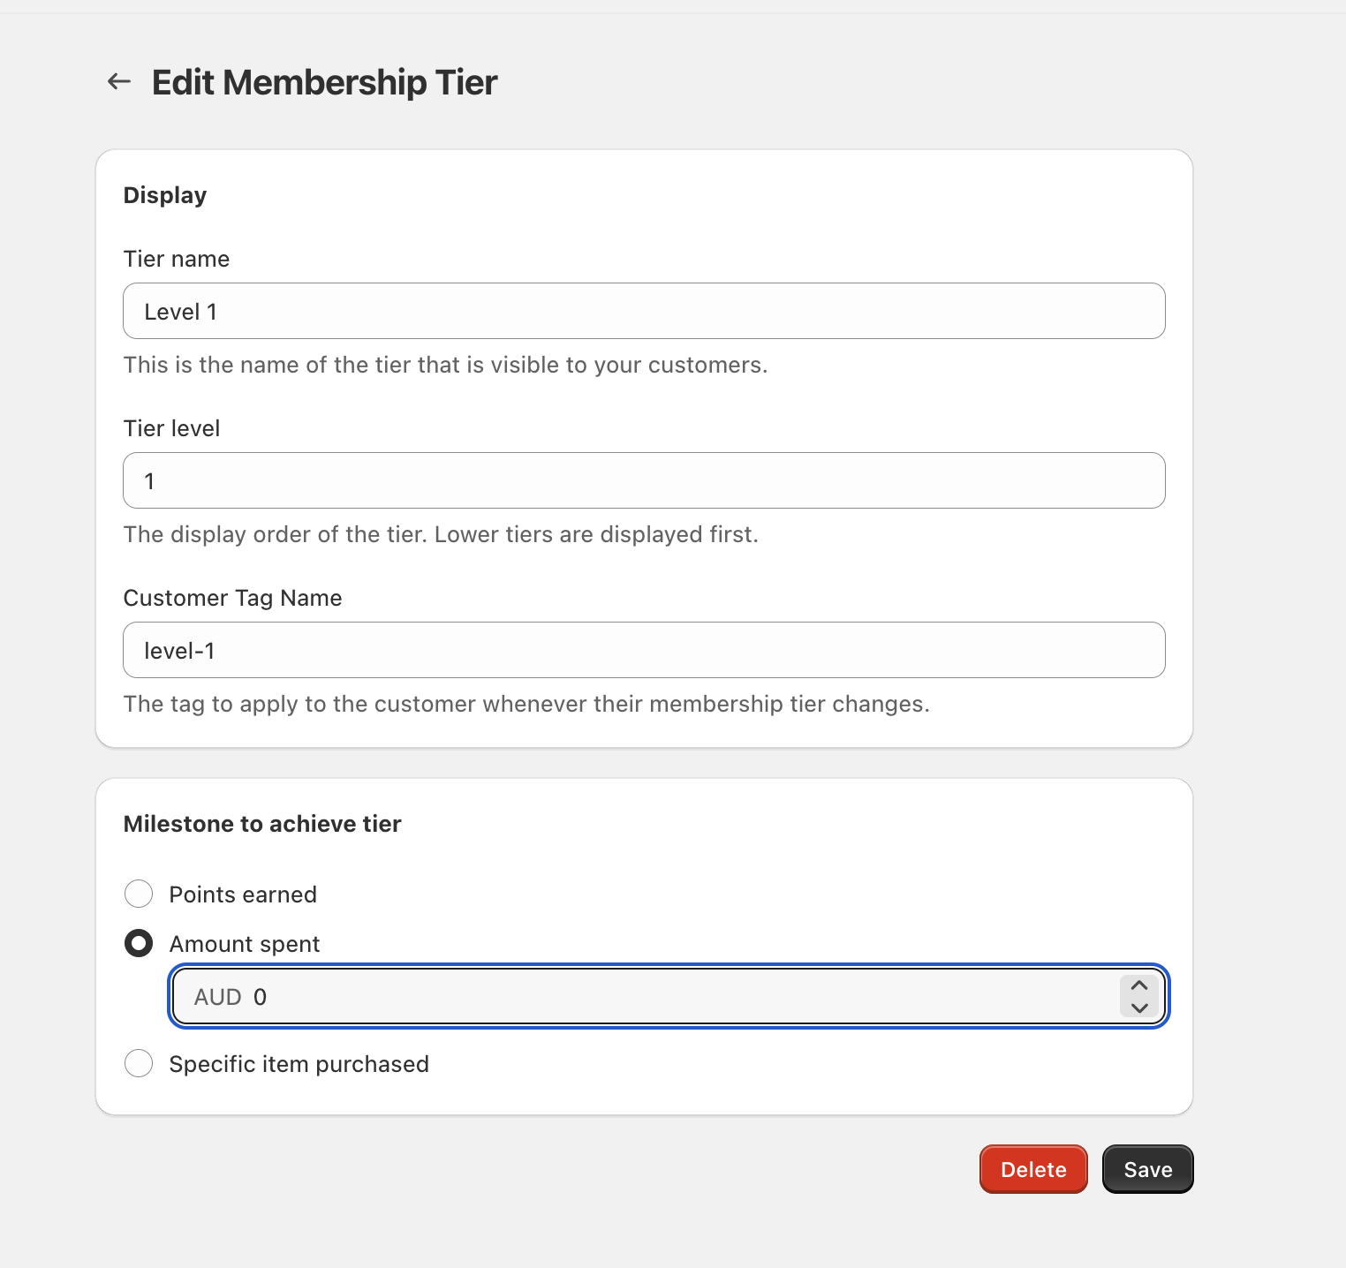Click the stepper up arrow on AUD amount

1138,984
